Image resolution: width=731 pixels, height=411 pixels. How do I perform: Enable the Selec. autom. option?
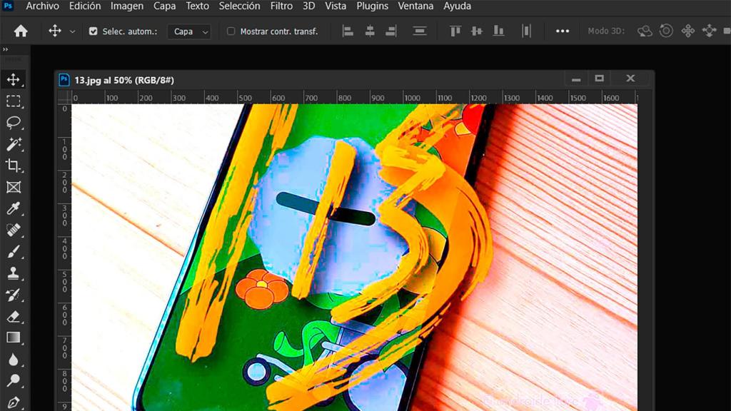click(94, 31)
